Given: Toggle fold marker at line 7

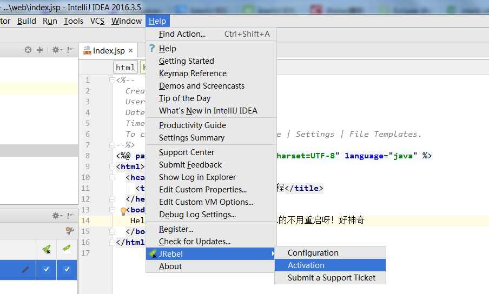Looking at the screenshot, I should pos(113,145).
